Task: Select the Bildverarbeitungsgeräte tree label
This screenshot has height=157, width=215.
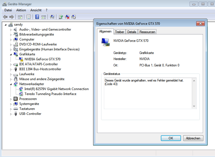Action: tap(36, 34)
